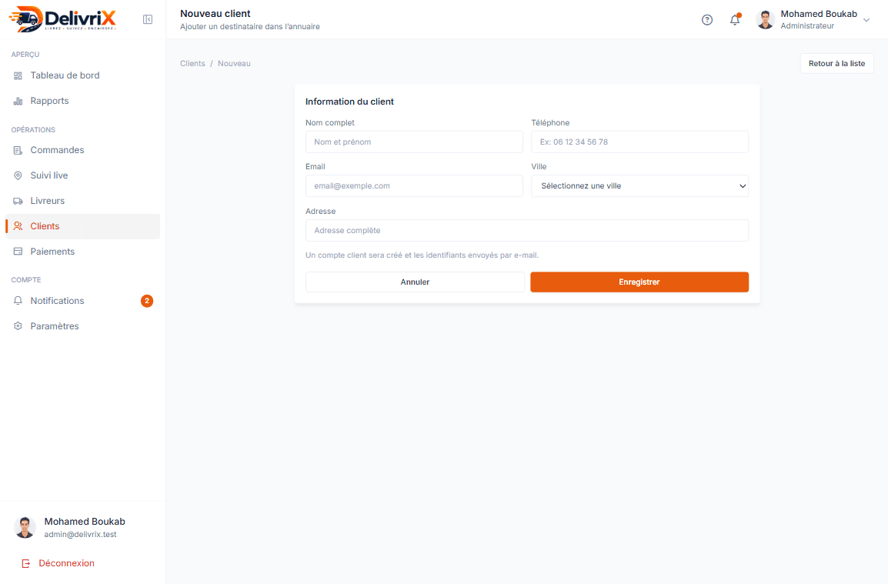The width and height of the screenshot is (888, 584).
Task: Click the Paiements card icon
Action: 18,252
